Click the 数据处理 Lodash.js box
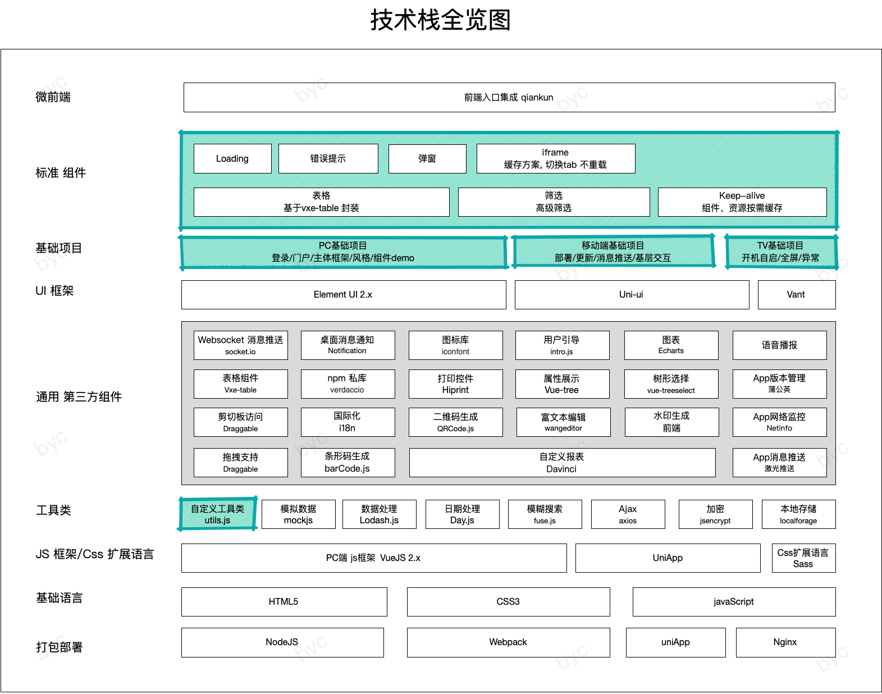Image resolution: width=882 pixels, height=694 pixels. coord(380,514)
